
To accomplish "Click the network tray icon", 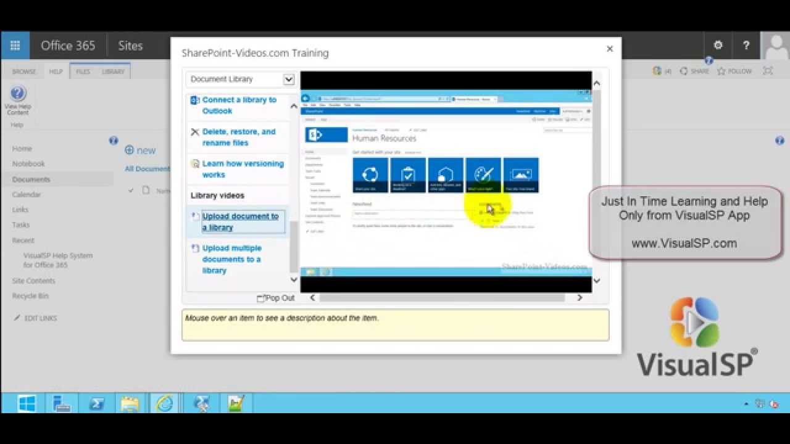I will click(x=760, y=404).
